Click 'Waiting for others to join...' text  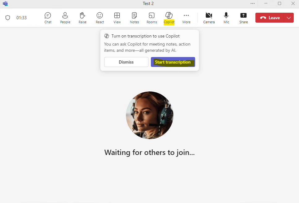coord(150,152)
